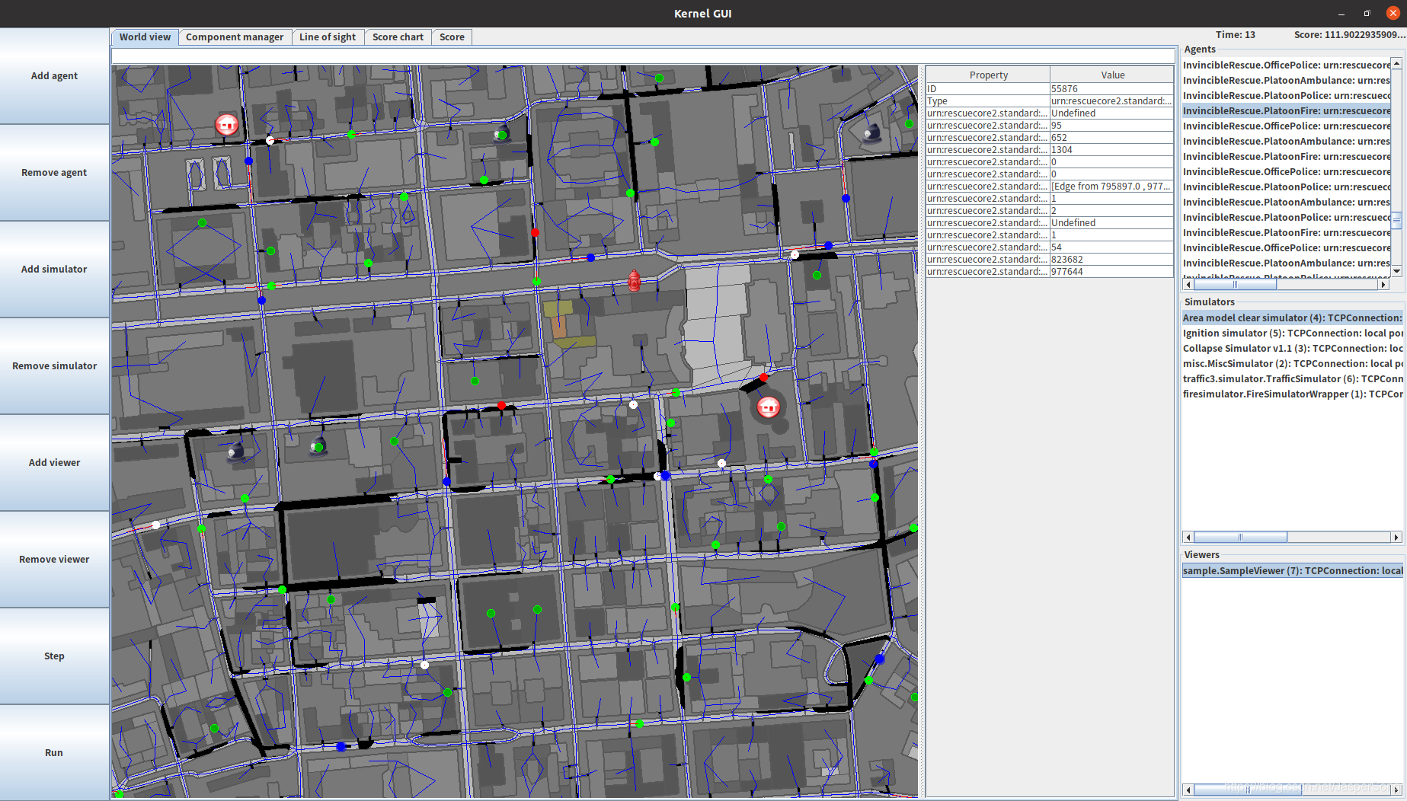Select the misc.MiscSimulator (2) entry
1407x801 pixels.
point(1292,364)
